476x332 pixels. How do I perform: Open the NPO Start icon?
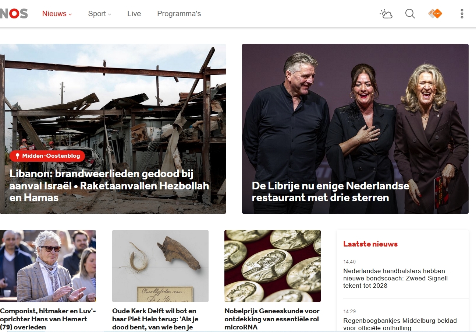click(435, 14)
